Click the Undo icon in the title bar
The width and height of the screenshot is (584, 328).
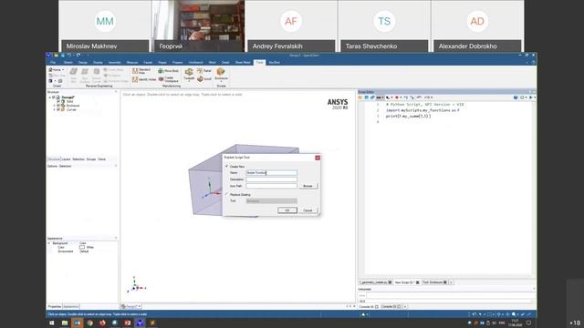(69, 55)
